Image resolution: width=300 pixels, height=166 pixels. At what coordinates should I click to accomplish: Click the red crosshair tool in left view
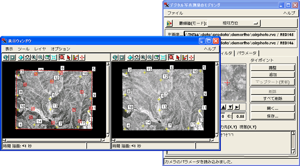(x=82, y=57)
